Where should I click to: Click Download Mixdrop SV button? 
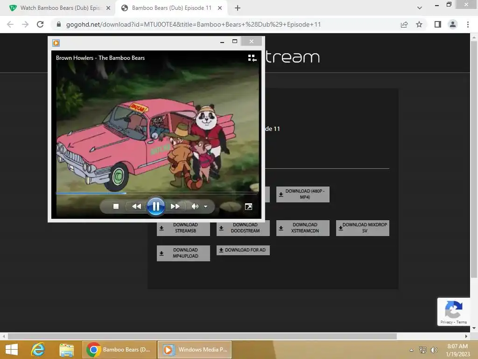362,228
